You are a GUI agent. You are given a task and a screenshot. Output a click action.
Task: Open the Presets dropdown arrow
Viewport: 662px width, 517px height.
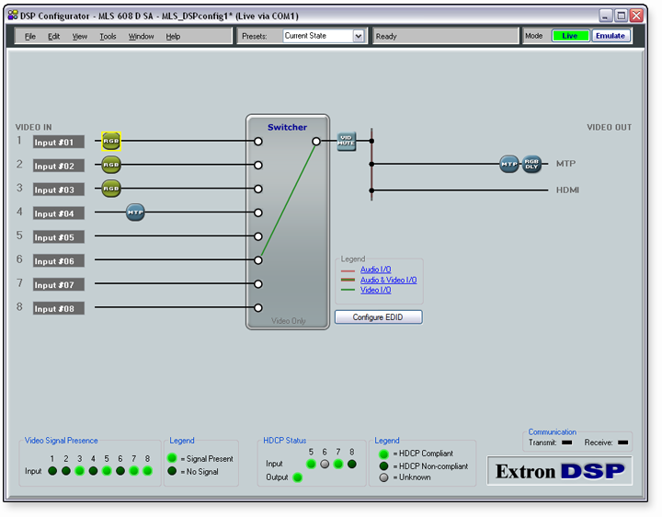pyautogui.click(x=359, y=36)
